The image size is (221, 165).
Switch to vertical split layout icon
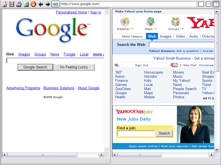click(216, 4)
